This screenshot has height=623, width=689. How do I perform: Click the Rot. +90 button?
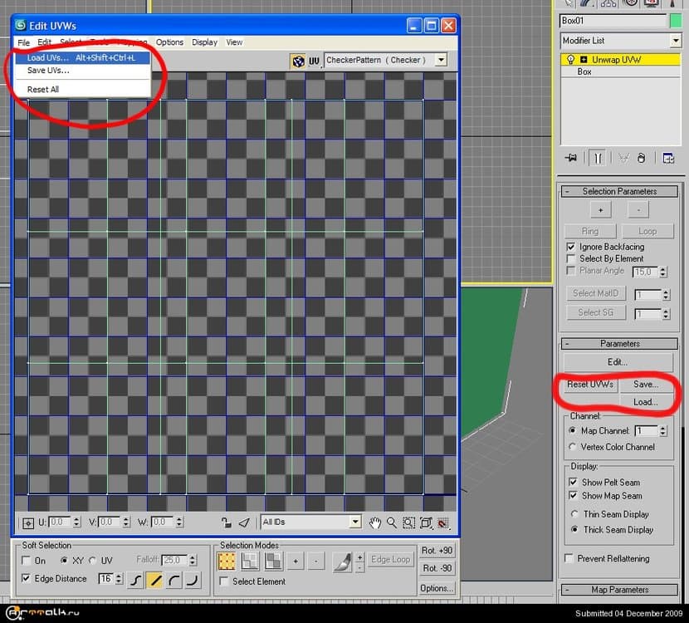pos(437,551)
